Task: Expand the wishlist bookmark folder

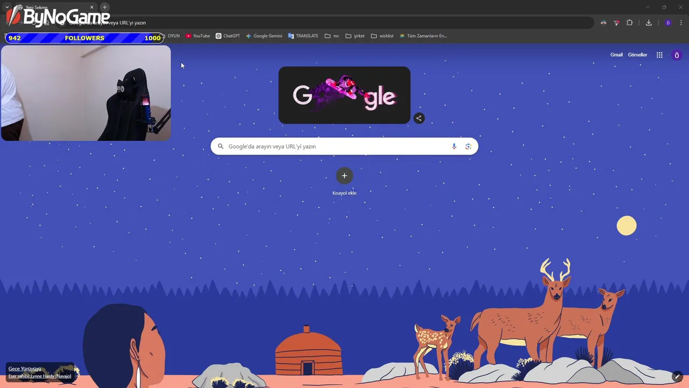Action: (x=382, y=36)
